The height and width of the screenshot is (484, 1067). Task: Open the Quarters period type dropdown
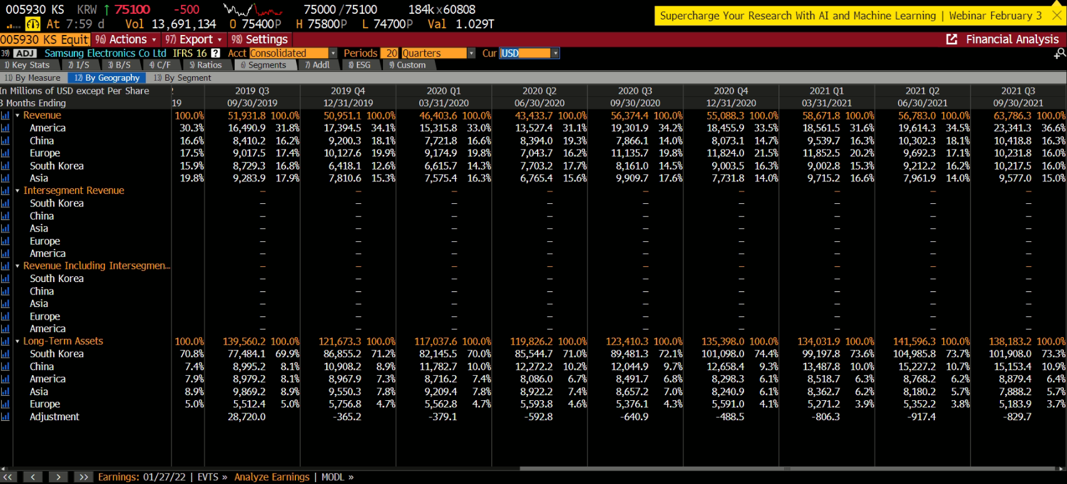click(x=471, y=53)
